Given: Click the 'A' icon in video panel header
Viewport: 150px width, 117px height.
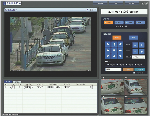Looking at the screenshot, I should 88,10.
